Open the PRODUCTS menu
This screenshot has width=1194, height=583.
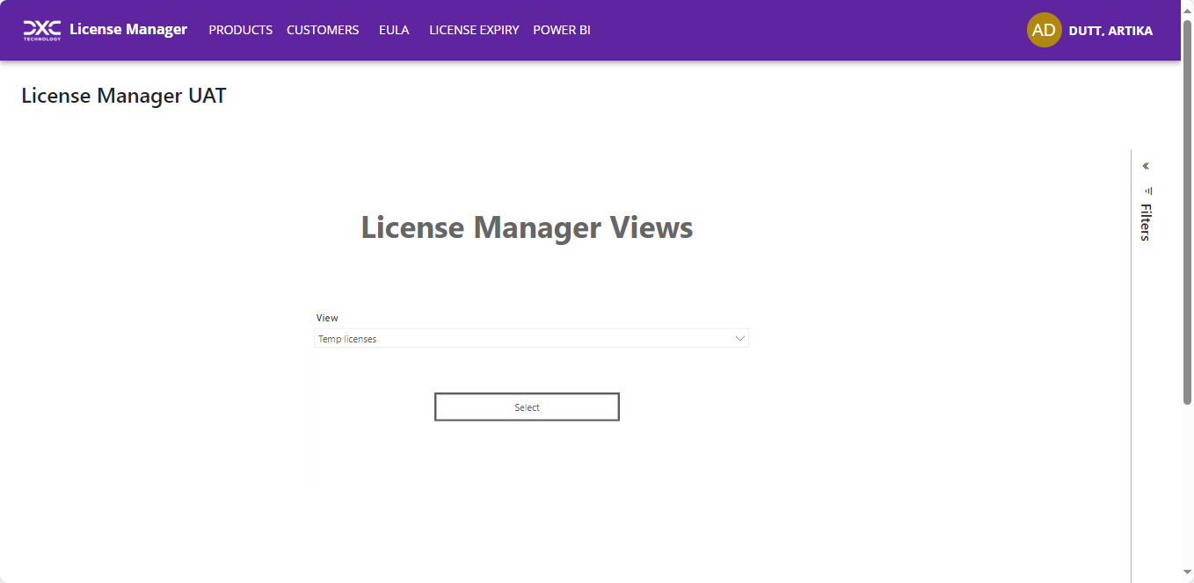240,30
